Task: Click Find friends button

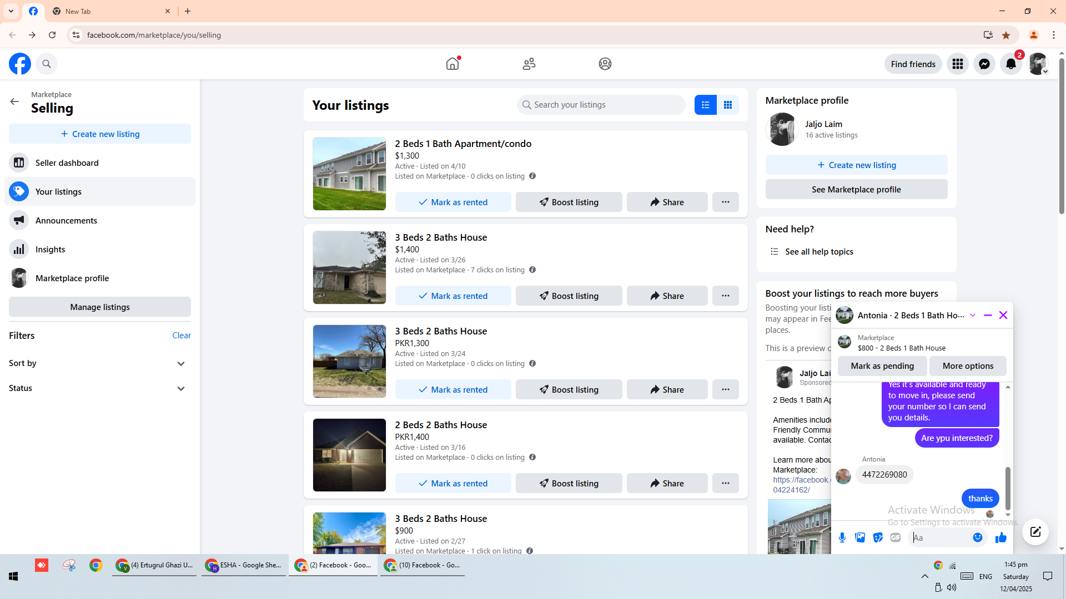Action: [x=913, y=64]
